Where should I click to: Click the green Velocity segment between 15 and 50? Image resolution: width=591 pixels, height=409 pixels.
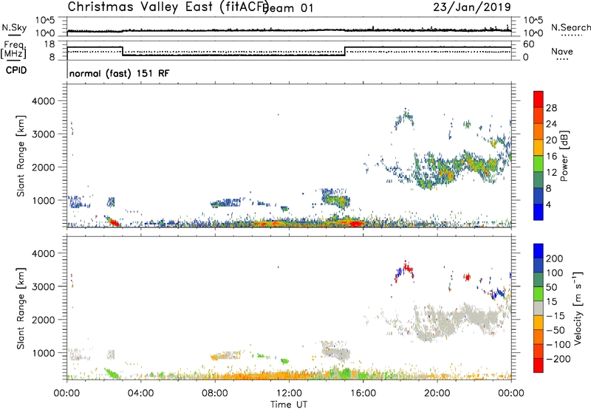[x=539, y=294]
